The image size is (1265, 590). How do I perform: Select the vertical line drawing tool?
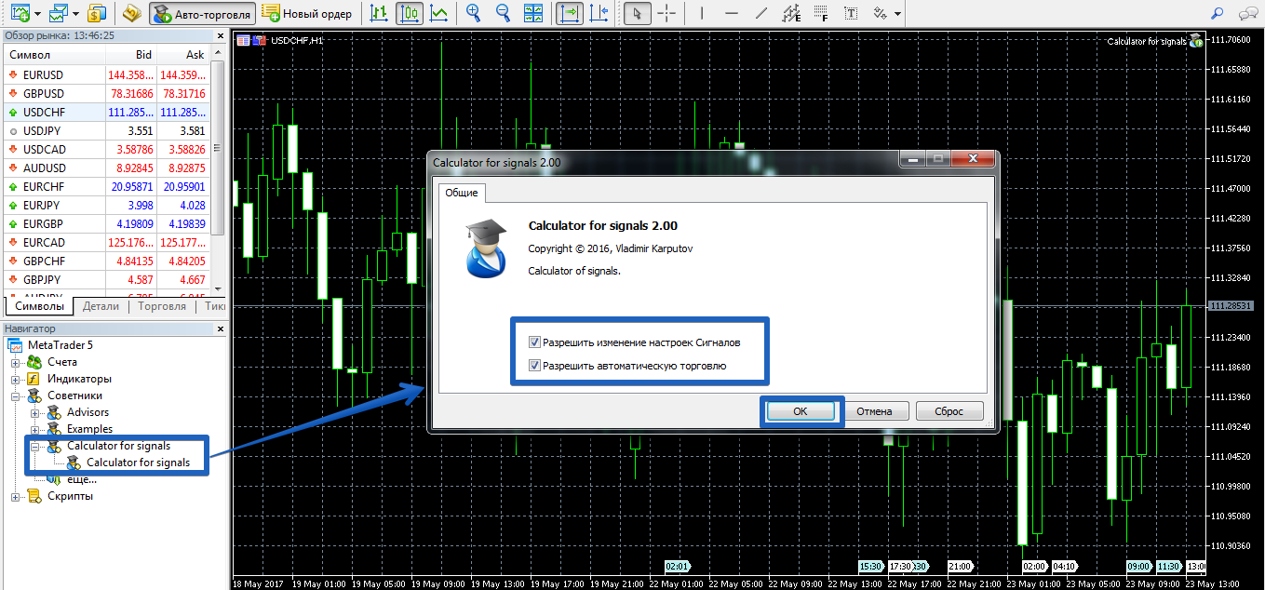(x=702, y=13)
